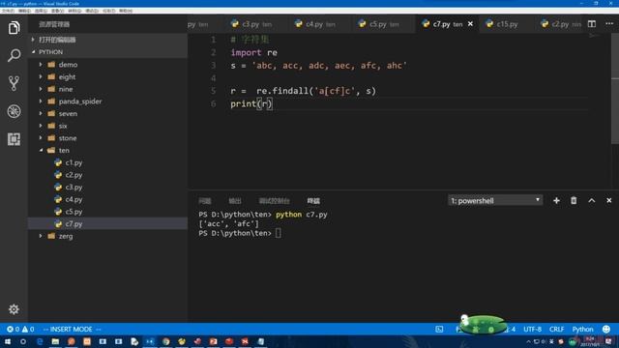Expand the nine folder
Viewport: 619px width, 348px height.
[41, 89]
